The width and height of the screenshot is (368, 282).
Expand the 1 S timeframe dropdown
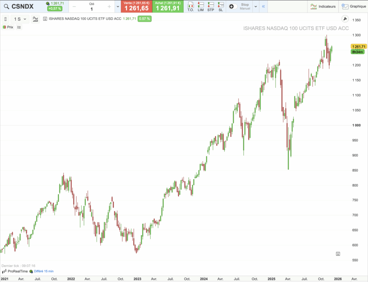click(19, 19)
